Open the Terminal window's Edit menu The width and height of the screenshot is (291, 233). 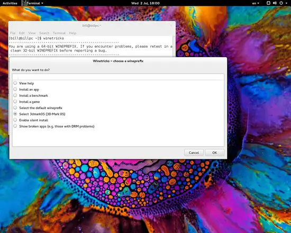[x=22, y=33]
